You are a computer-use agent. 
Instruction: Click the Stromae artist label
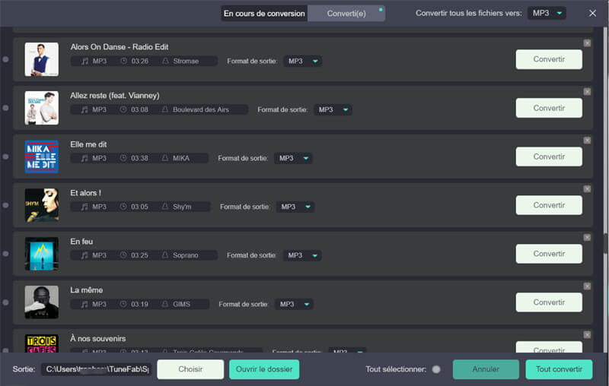[x=186, y=62]
